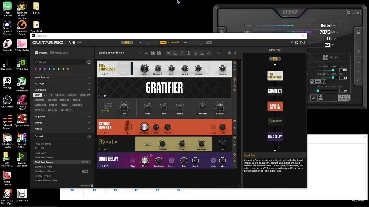The height and width of the screenshot is (207, 369).
Task: Select the Clean character tag
Action: point(37,95)
